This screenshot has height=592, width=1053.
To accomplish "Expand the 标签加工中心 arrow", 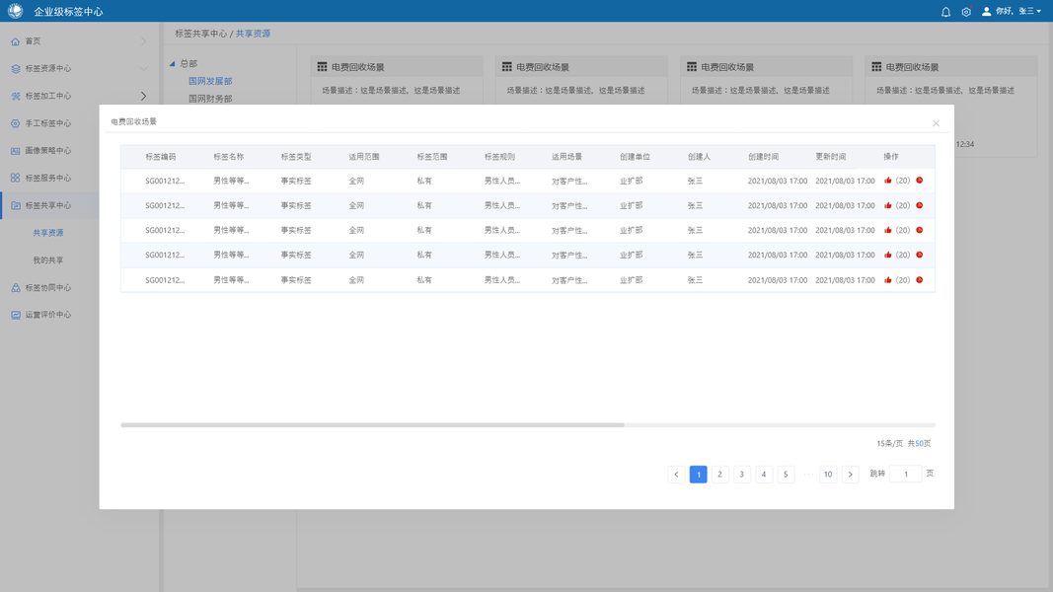I will click(143, 96).
